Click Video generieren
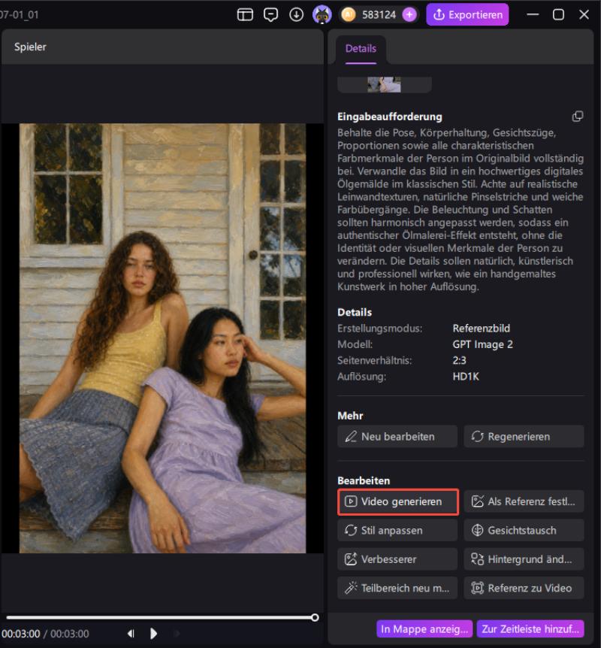Screen dimensions: 601x648 397,501
